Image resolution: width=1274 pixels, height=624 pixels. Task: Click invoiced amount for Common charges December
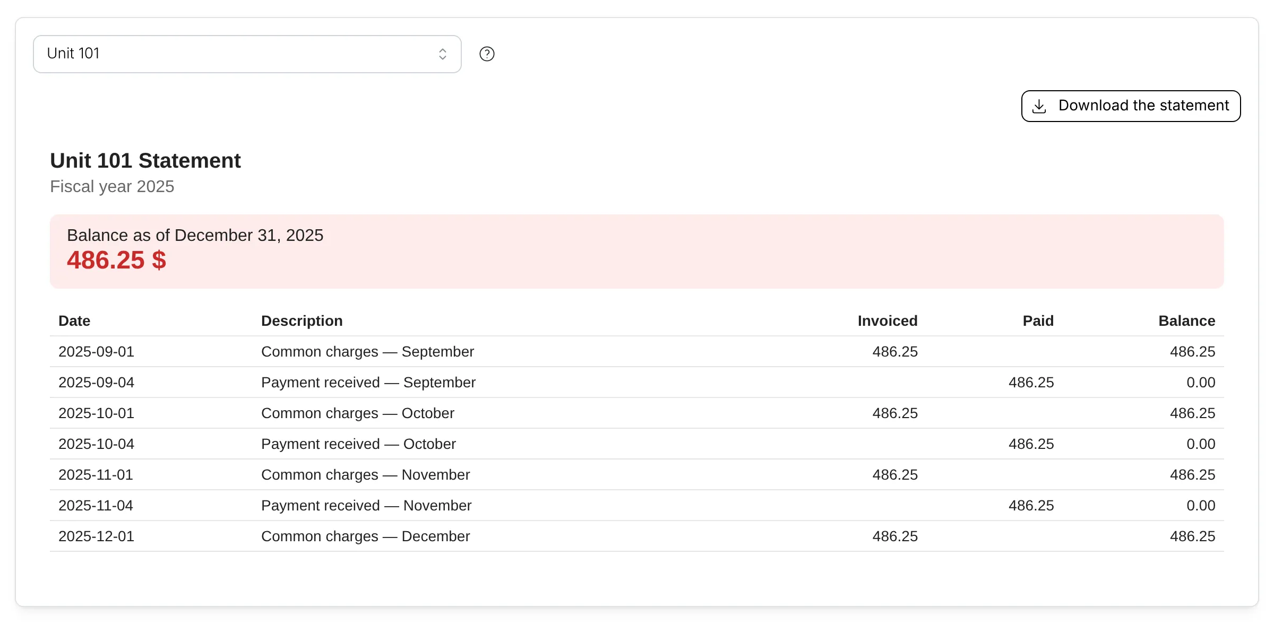(895, 536)
